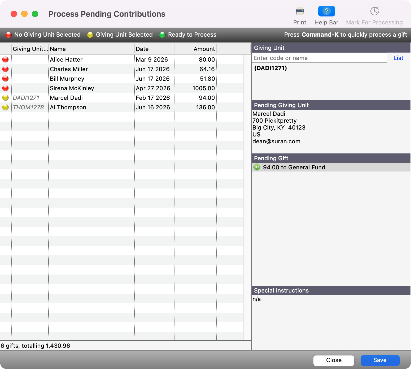Click the Close button

(334, 360)
